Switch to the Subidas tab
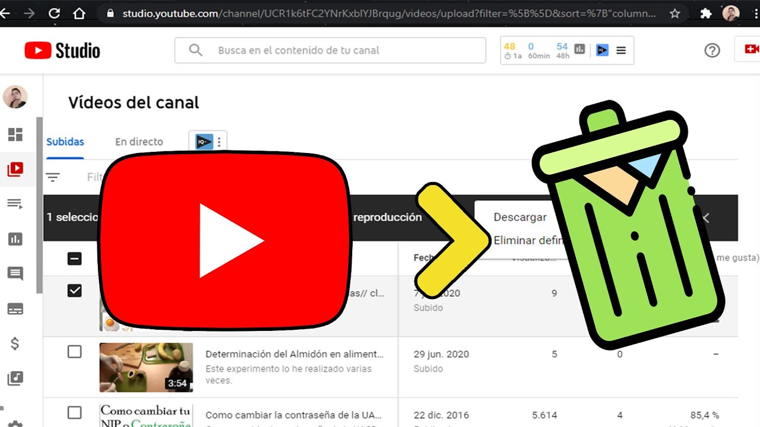Image resolution: width=760 pixels, height=427 pixels. tap(65, 142)
